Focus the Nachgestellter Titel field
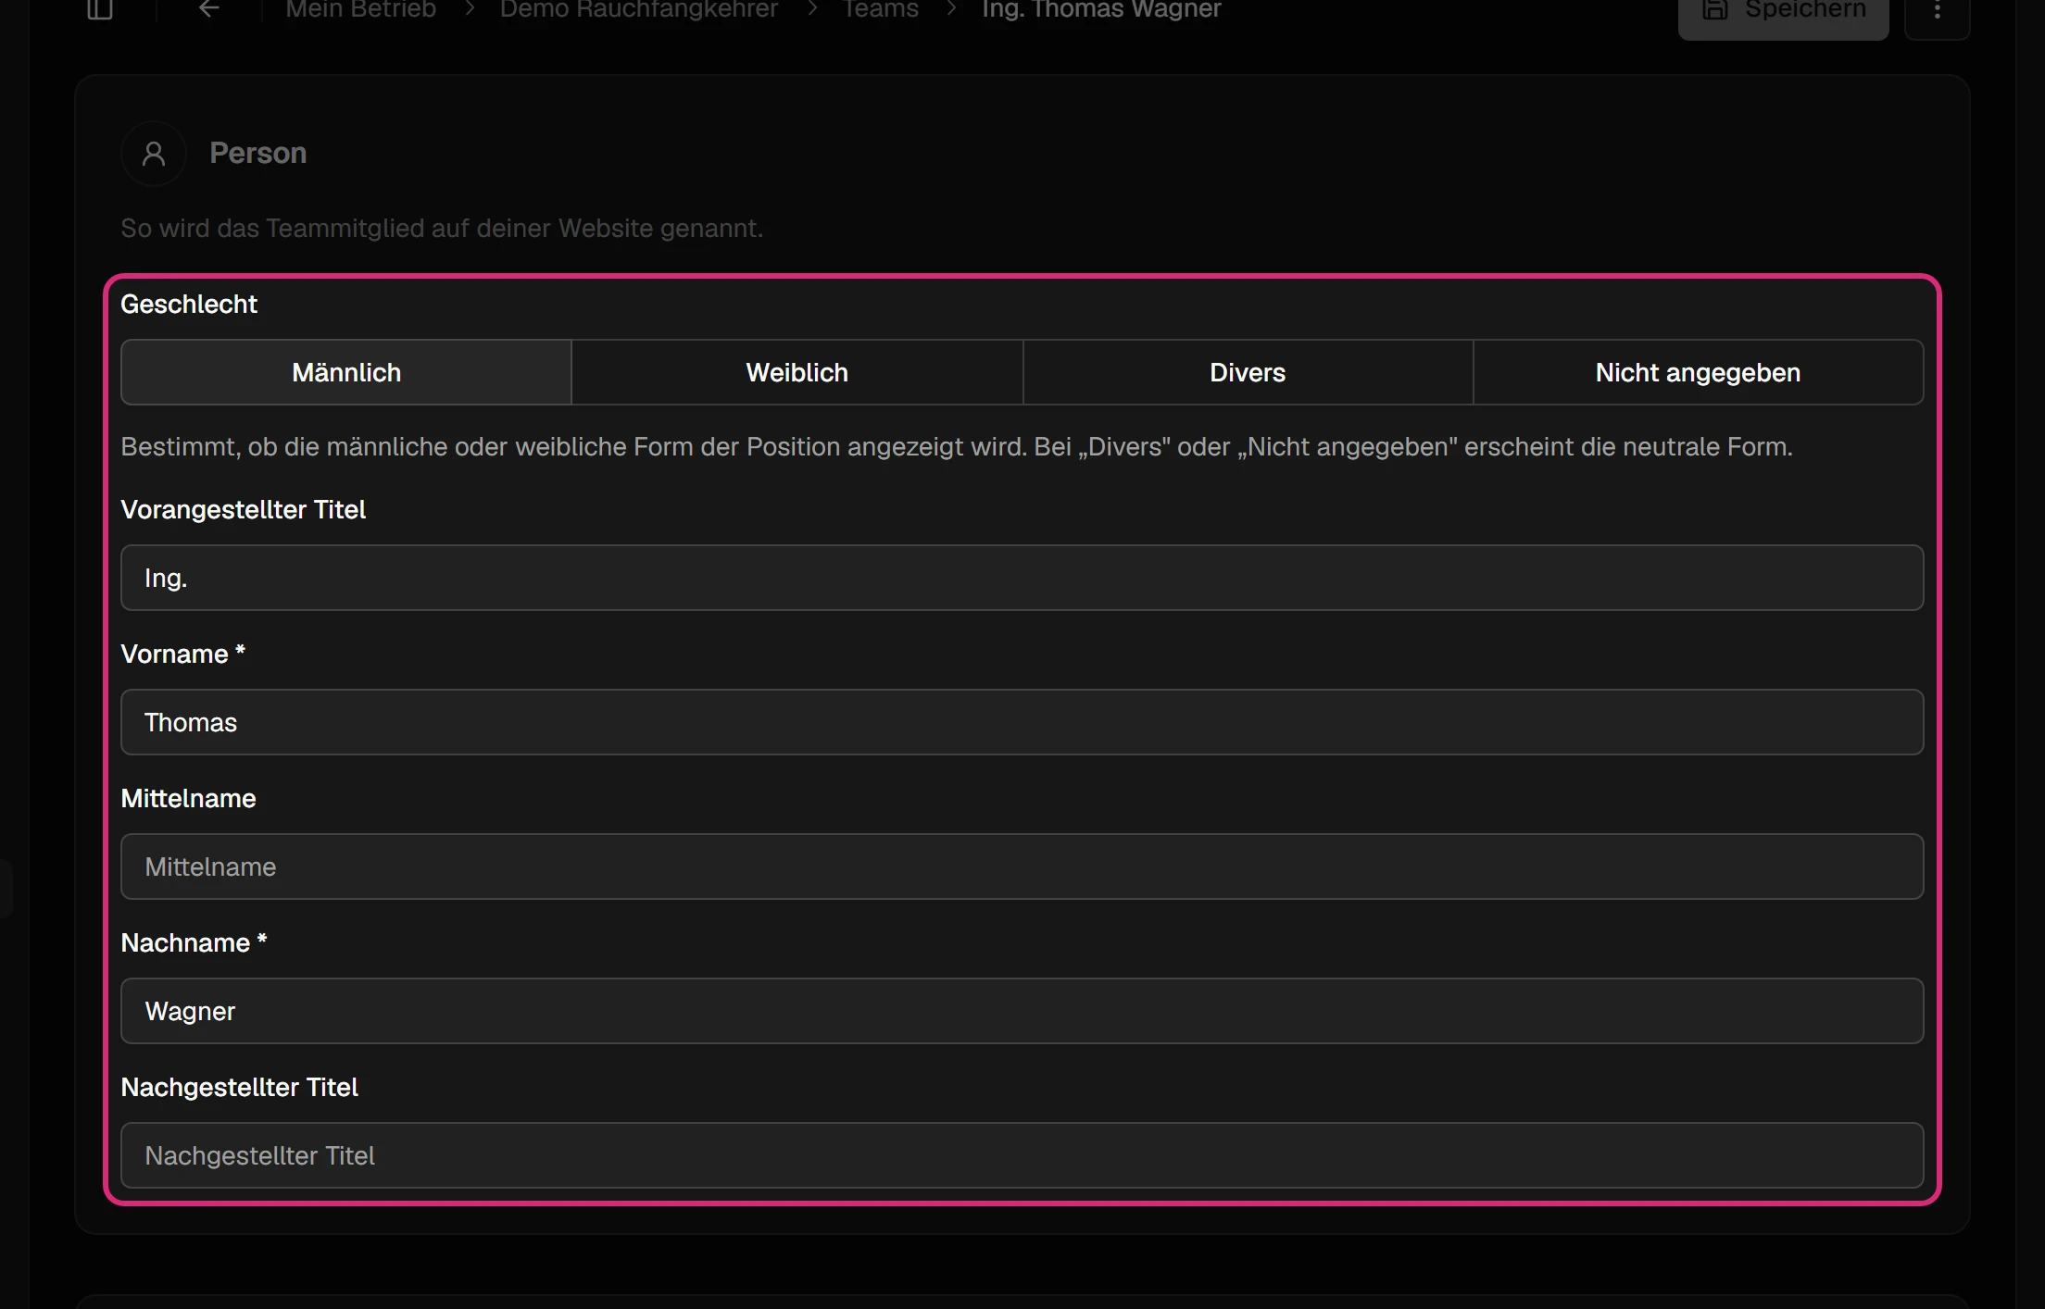The image size is (2045, 1309). tap(1022, 1155)
